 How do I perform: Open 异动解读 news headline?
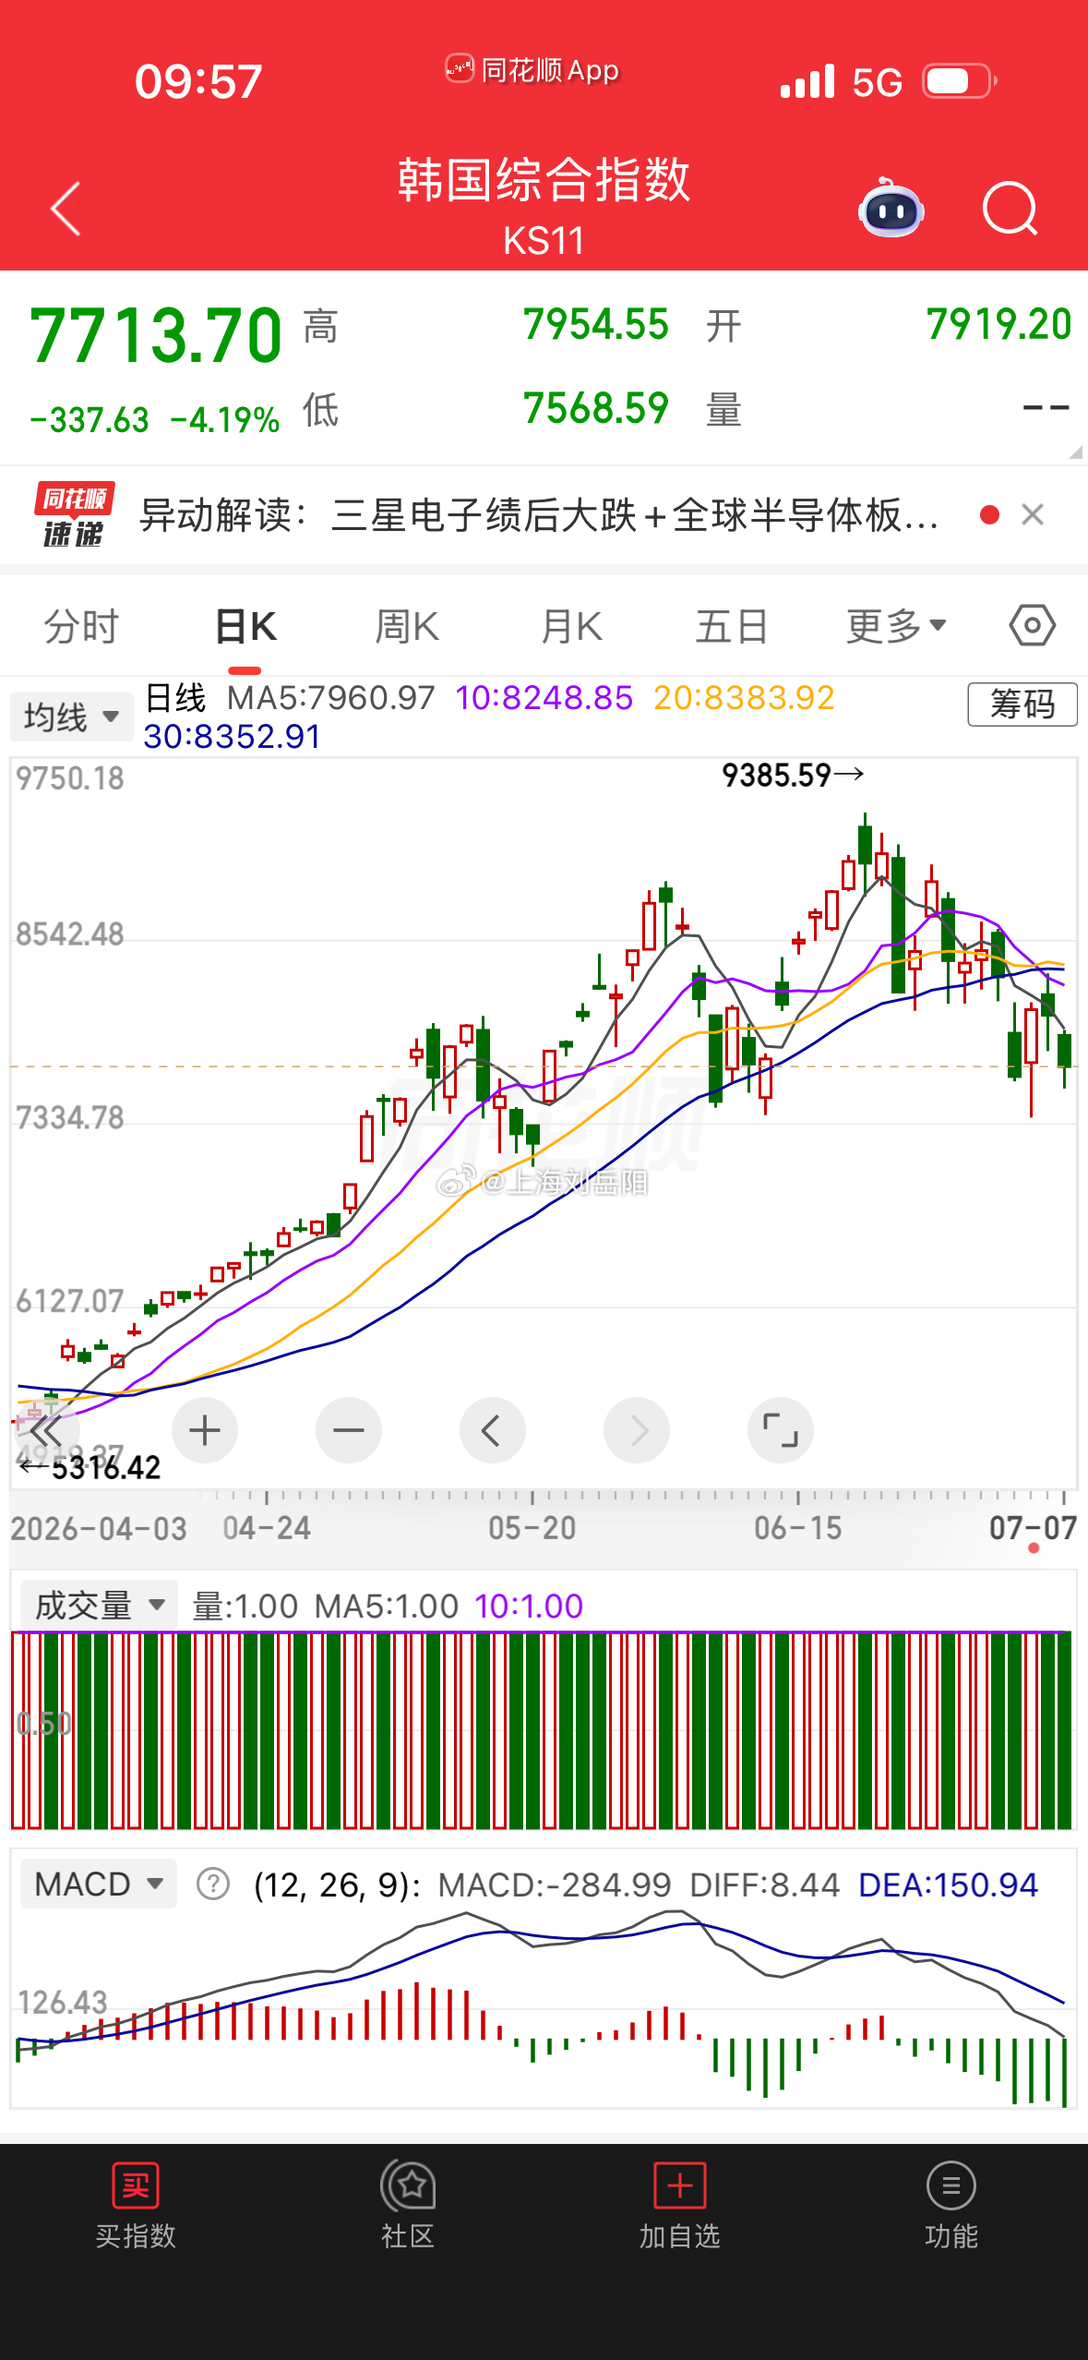(540, 515)
